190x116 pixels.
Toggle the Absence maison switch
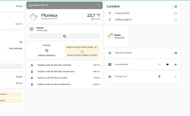pyautogui.click(x=174, y=53)
